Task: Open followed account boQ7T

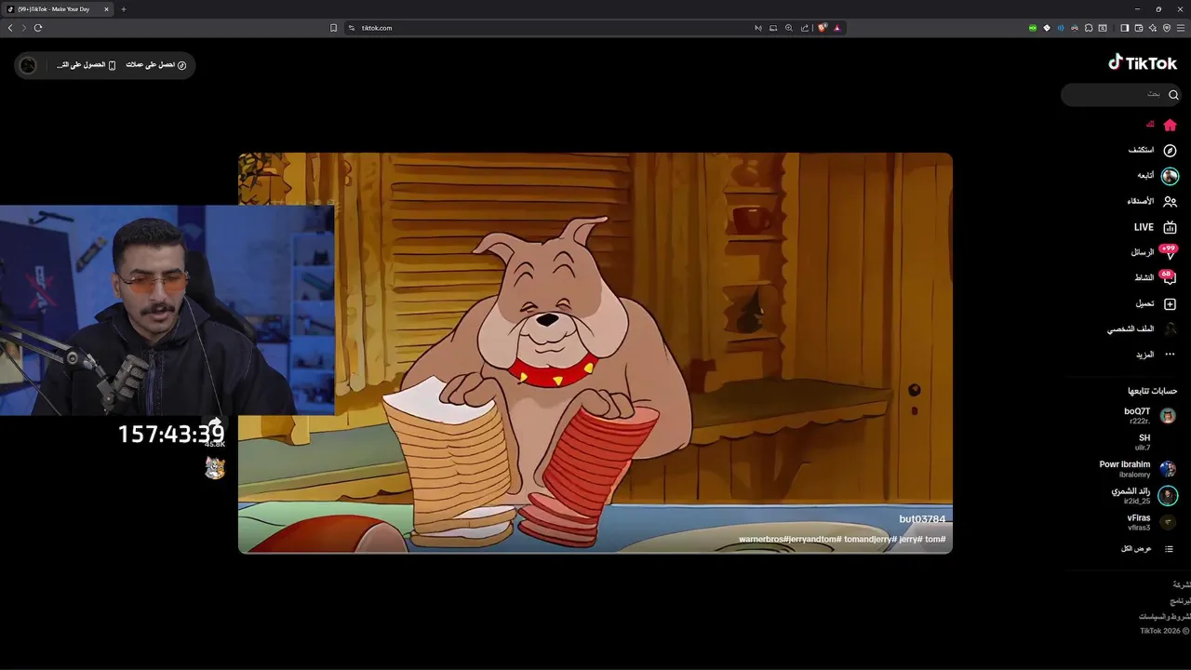Action: tap(1150, 415)
